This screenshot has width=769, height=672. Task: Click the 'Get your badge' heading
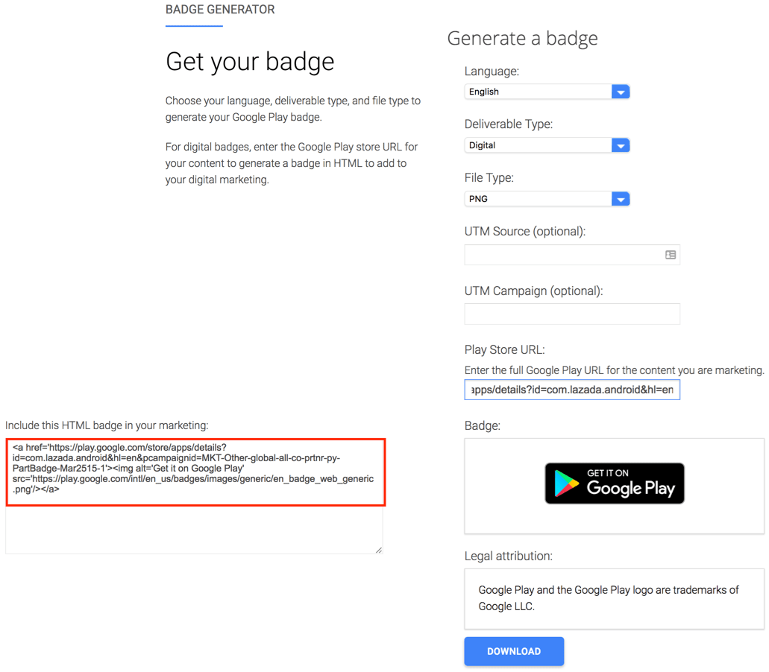(249, 62)
